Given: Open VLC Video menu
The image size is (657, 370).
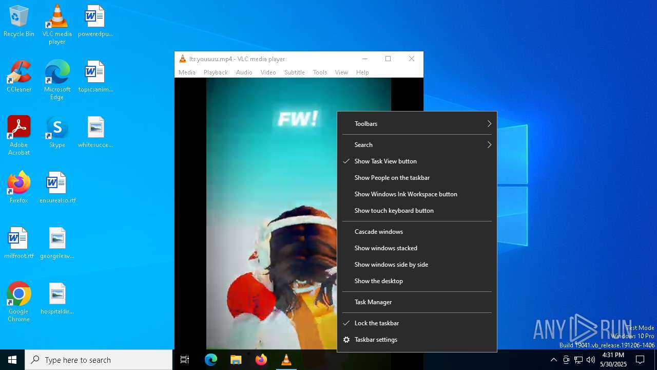Looking at the screenshot, I should click(268, 72).
